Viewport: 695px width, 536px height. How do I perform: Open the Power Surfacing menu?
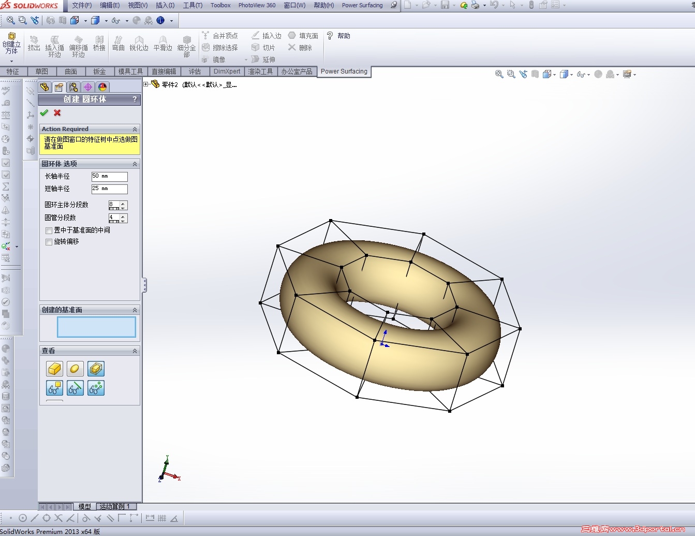click(362, 5)
